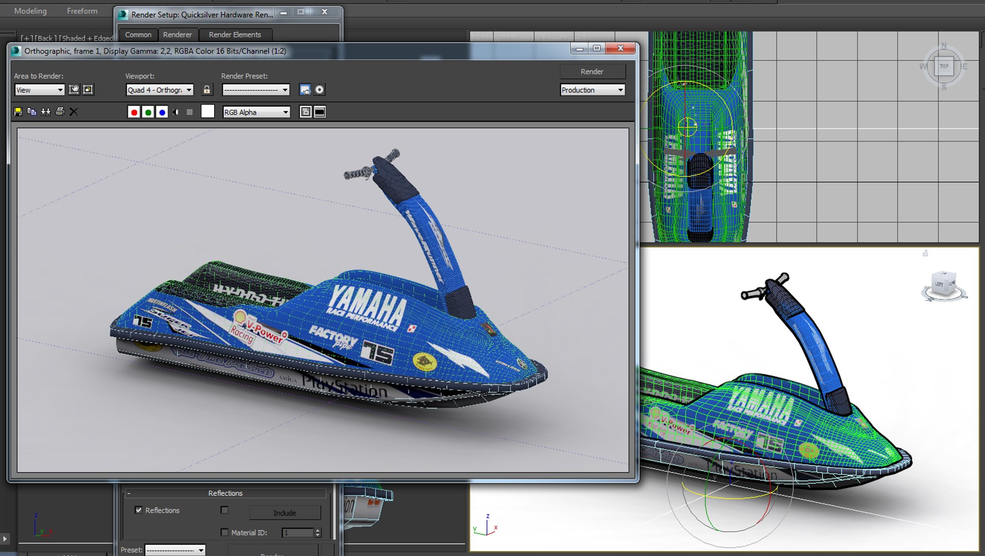Click the white color swatch

[x=207, y=112]
